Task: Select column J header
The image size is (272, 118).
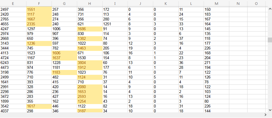Action: (140, 4)
